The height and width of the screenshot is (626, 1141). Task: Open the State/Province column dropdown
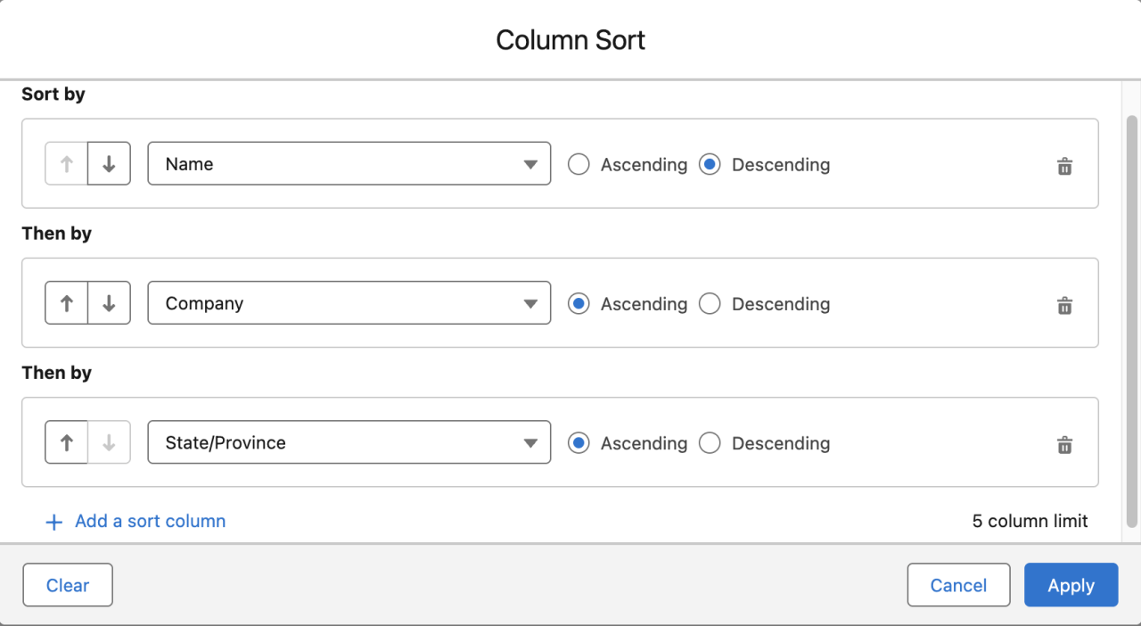pyautogui.click(x=530, y=441)
